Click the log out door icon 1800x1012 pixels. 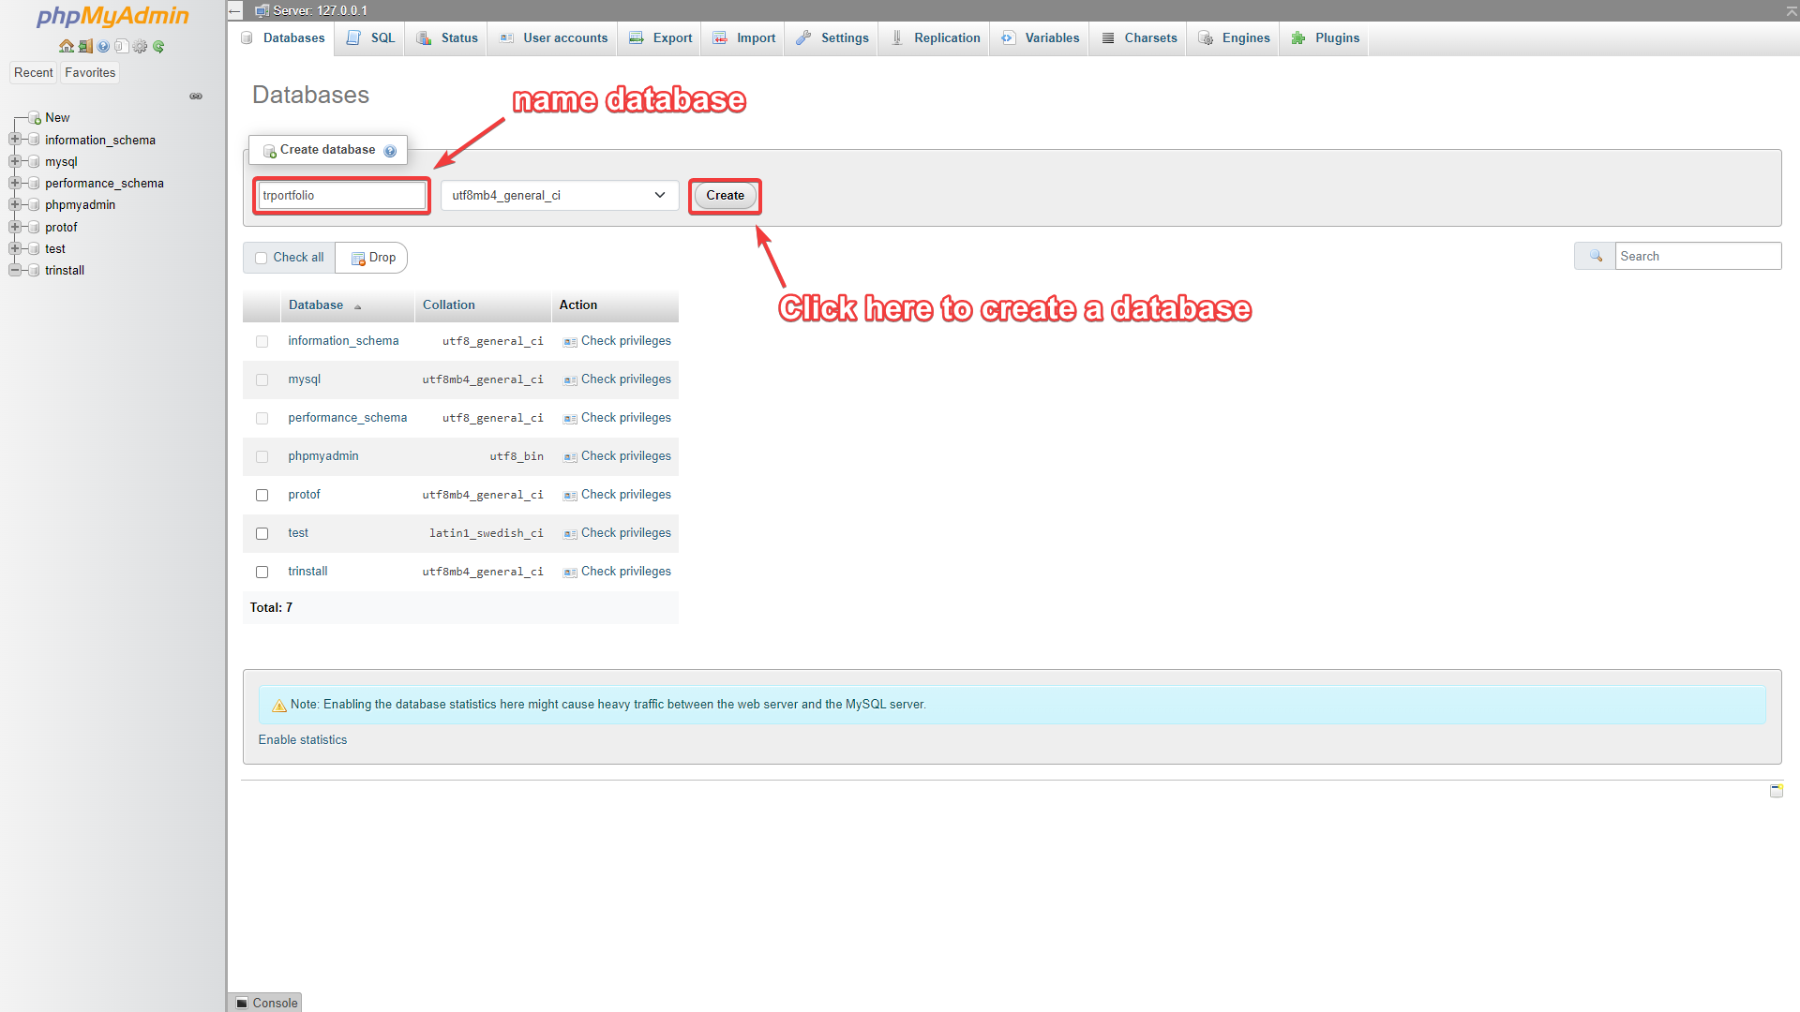tap(84, 46)
